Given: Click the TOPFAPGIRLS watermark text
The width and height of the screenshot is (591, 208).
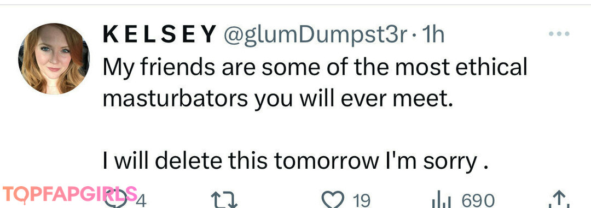Looking at the screenshot, I should coord(70,194).
